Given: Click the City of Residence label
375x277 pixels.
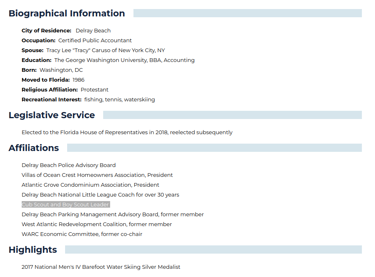Looking at the screenshot, I should (x=46, y=31).
